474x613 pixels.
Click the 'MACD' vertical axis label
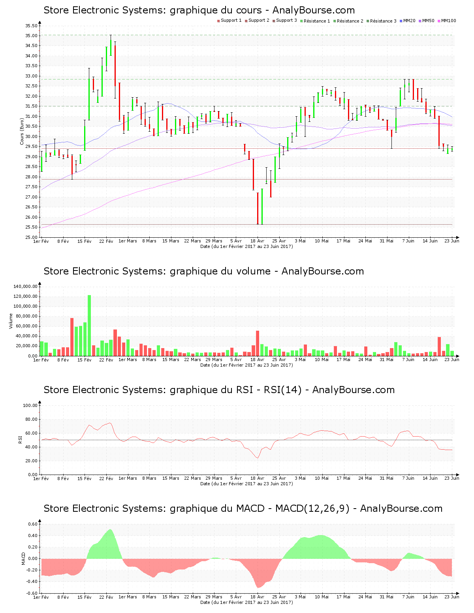23,558
